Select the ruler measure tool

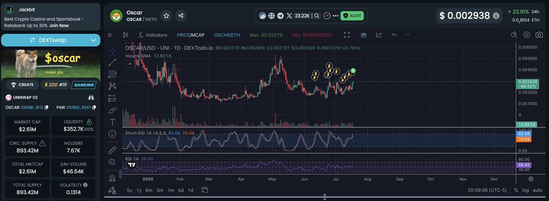(x=112, y=150)
